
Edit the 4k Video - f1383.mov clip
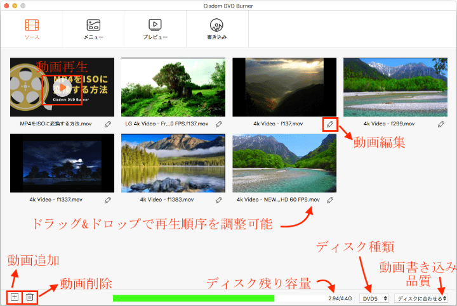(x=219, y=200)
